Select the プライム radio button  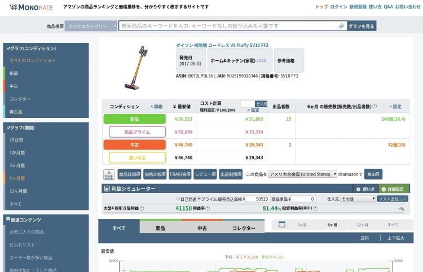point(199,199)
